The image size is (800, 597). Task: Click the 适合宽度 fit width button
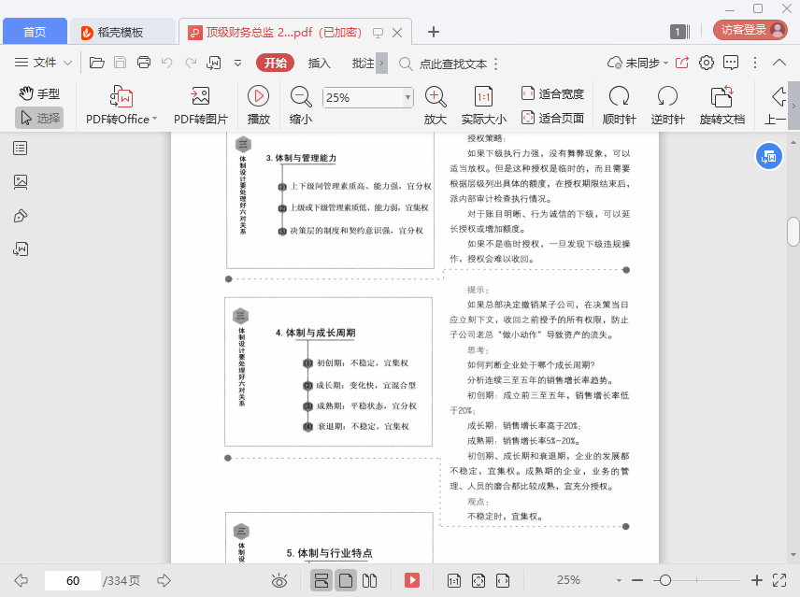(552, 93)
